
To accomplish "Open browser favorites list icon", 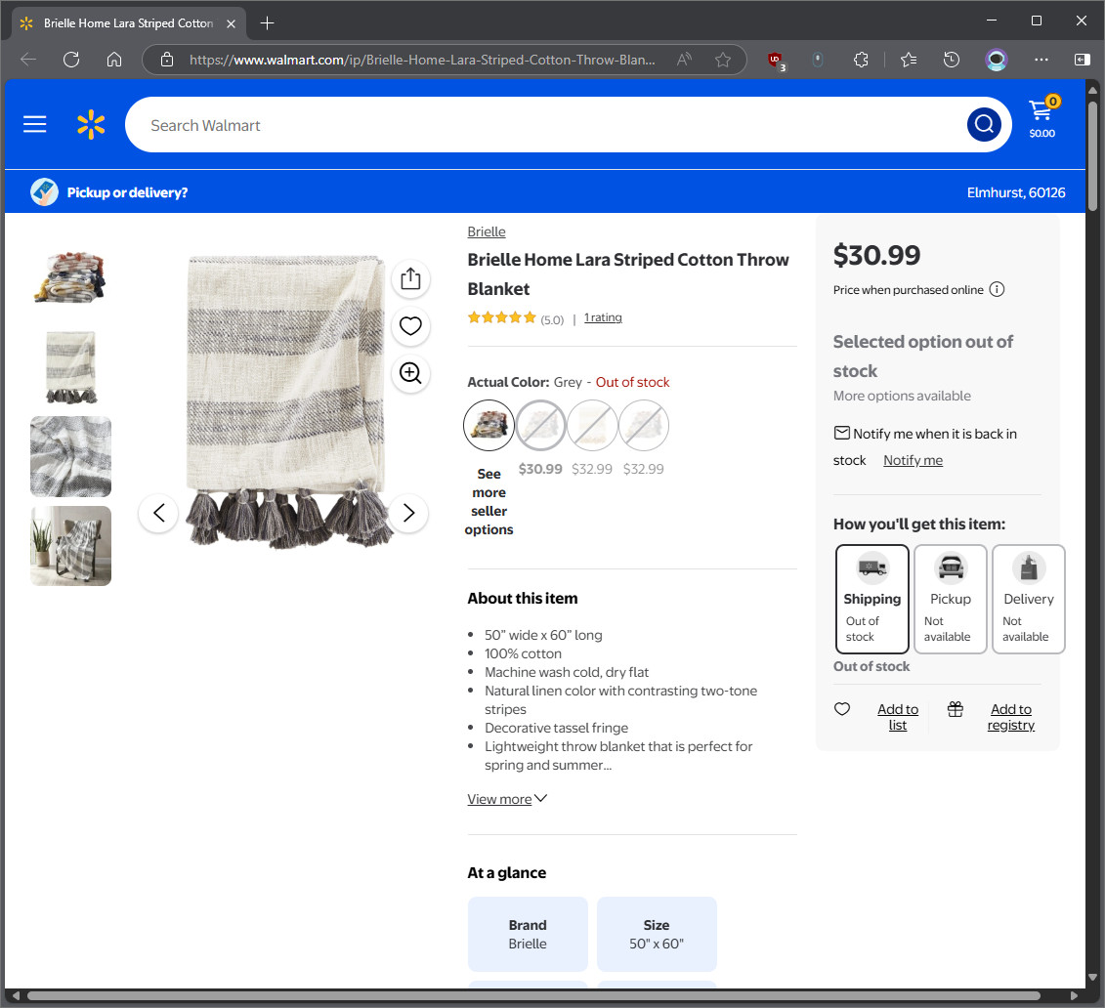I will point(909,60).
